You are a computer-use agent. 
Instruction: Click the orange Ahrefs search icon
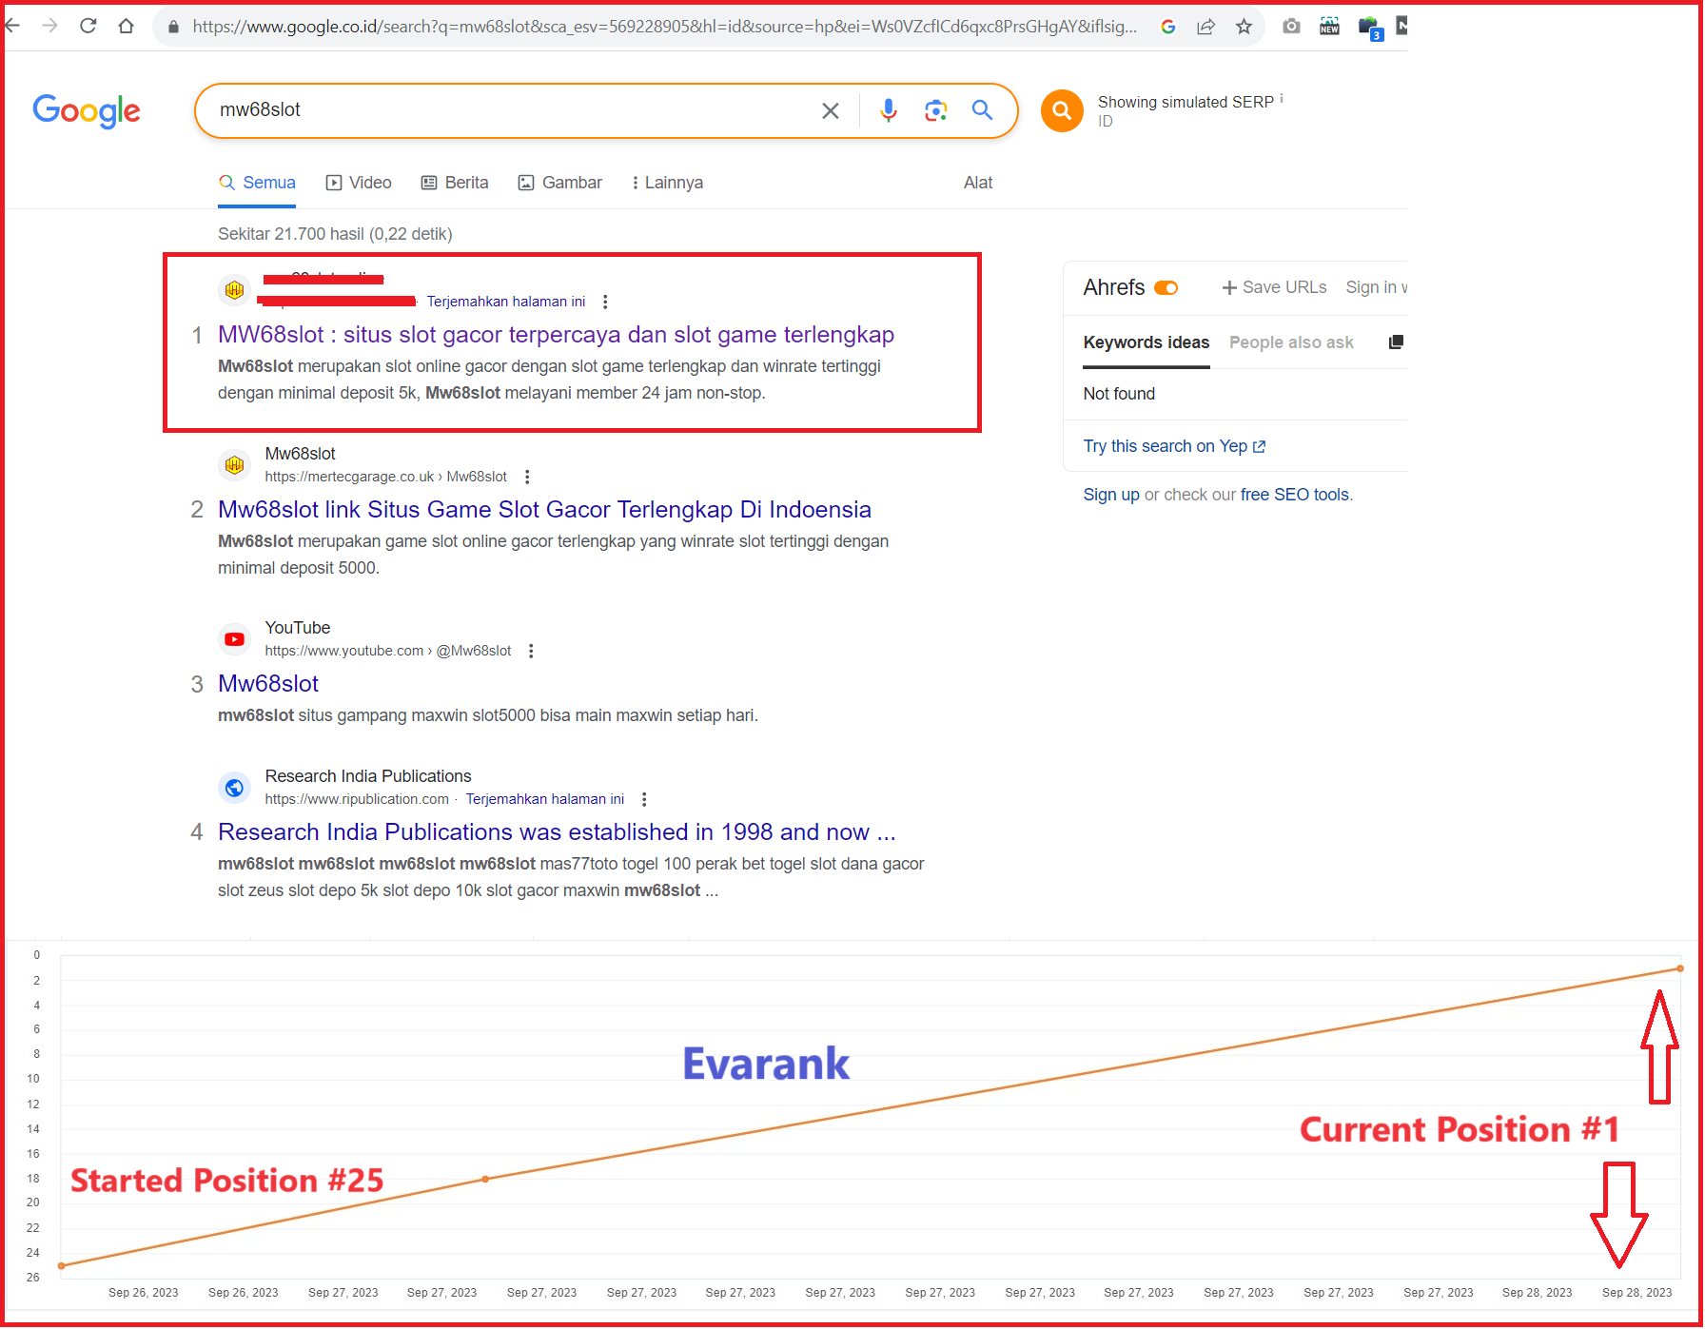(1062, 111)
